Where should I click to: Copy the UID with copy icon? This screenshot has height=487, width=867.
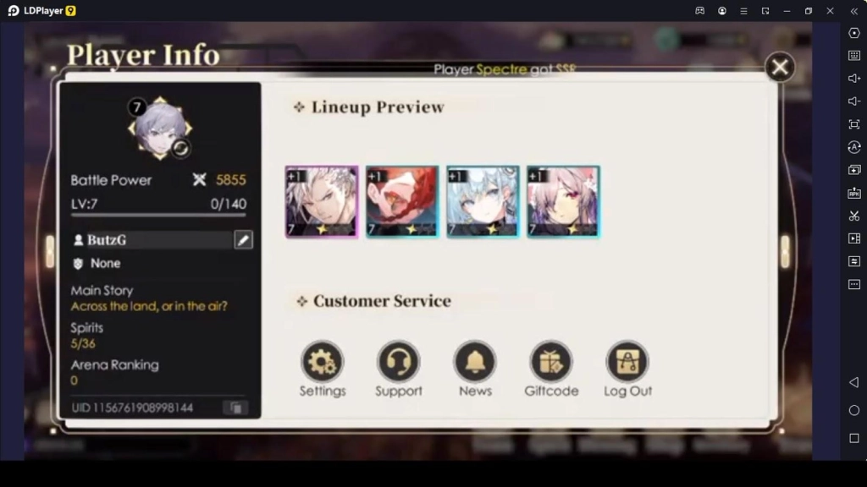coord(235,408)
